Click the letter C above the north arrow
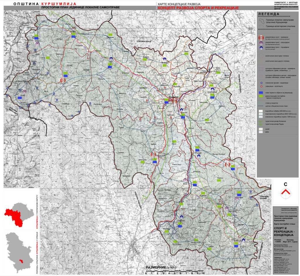The width and height of the screenshot is (300, 276). point(285,184)
